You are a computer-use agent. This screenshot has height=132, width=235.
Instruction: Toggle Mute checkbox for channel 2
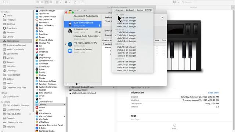[157, 54]
